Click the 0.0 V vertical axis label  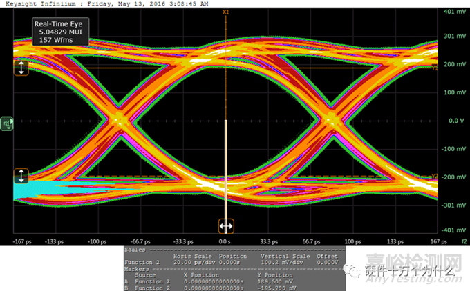tap(454, 121)
